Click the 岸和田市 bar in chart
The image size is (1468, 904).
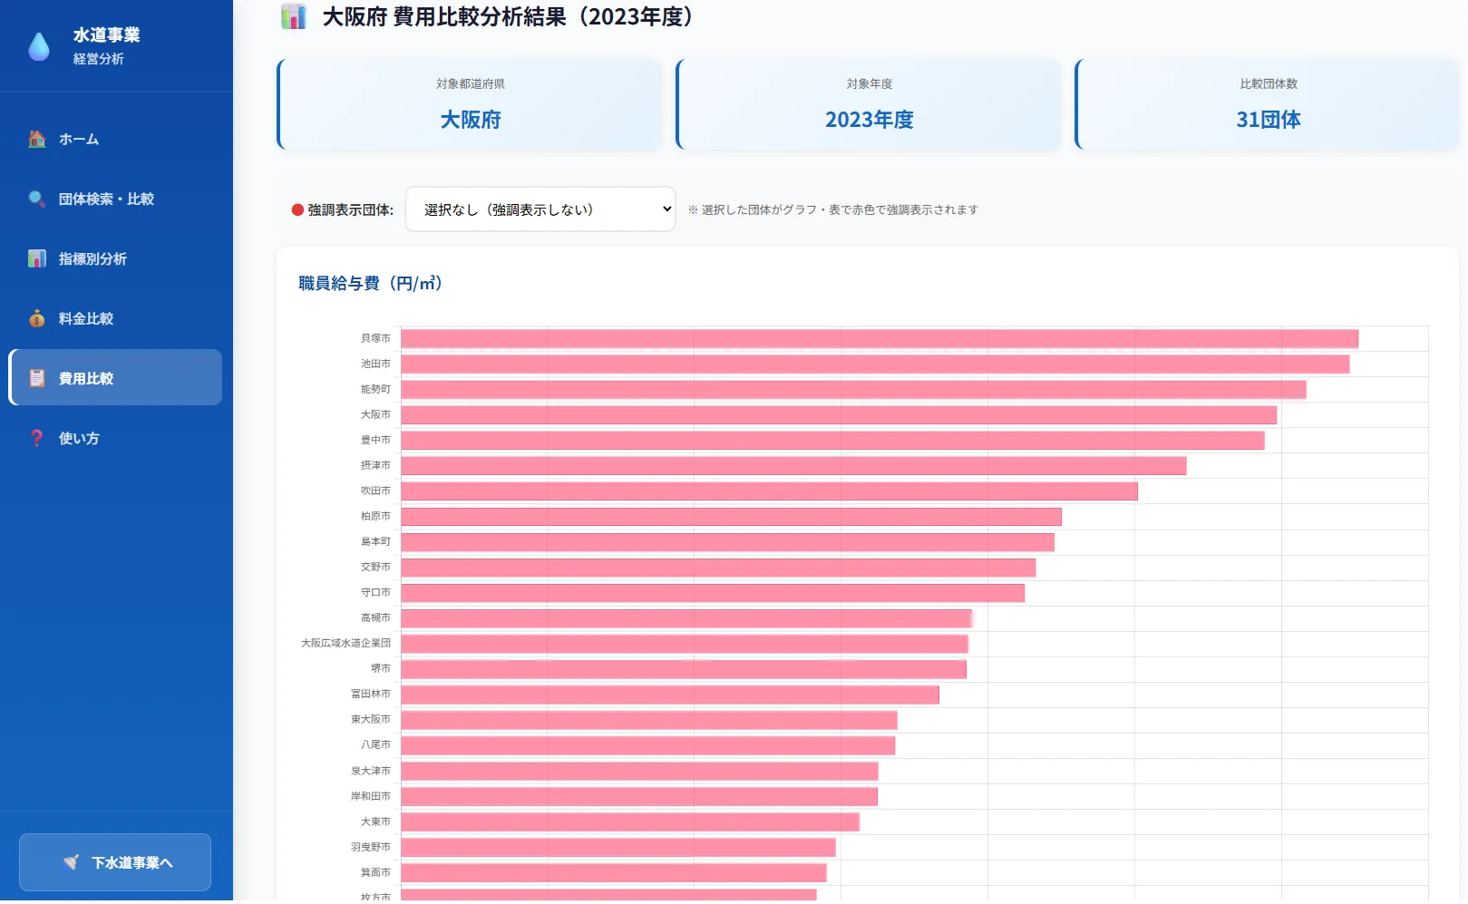click(x=639, y=796)
